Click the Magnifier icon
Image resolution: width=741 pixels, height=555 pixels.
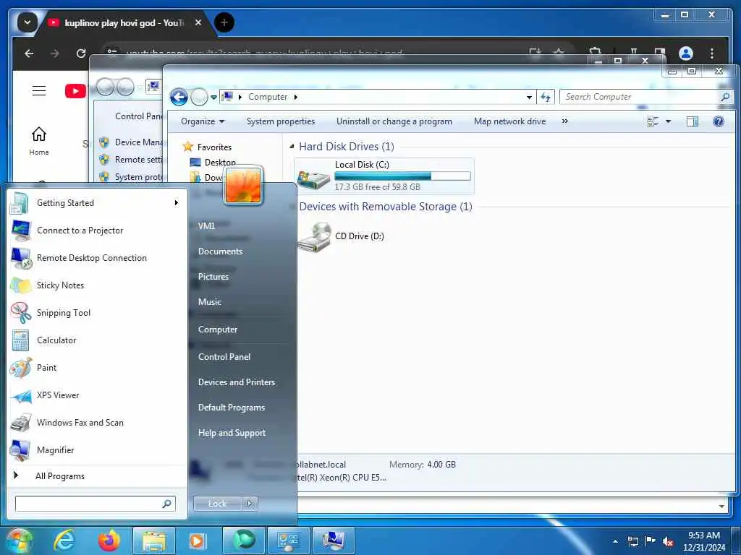[21, 450]
